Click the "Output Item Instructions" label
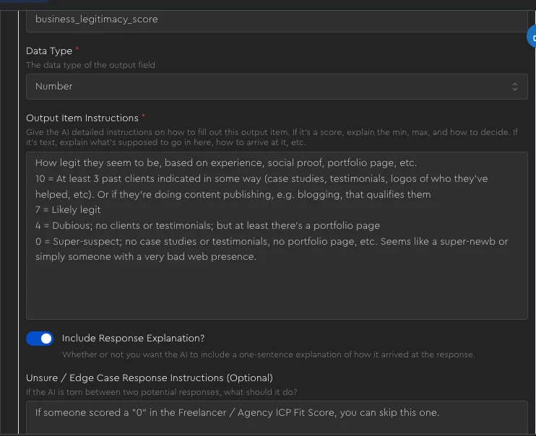The height and width of the screenshot is (436, 536). point(82,118)
